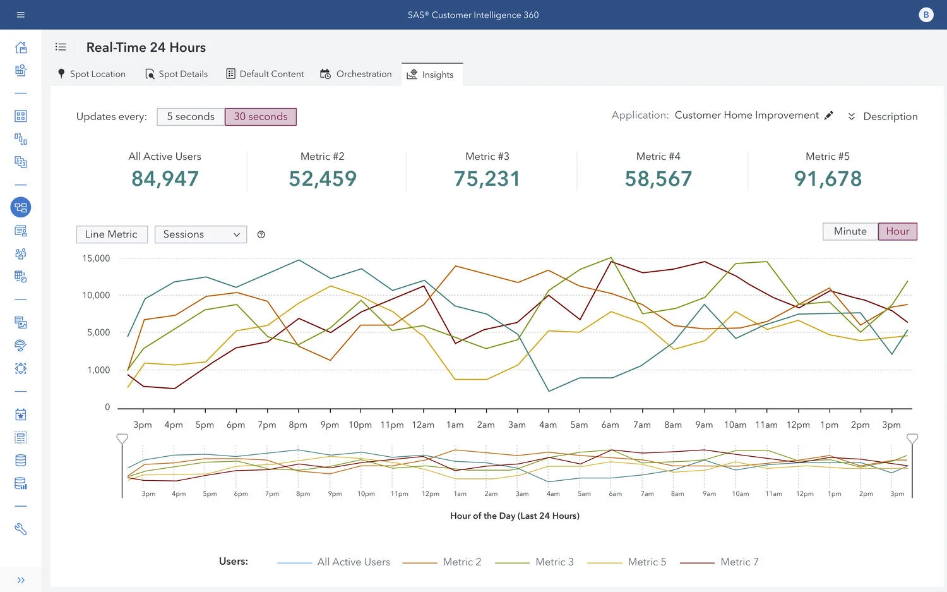Screen dimensions: 947x592
Task: Click the 15,000 y-axis label
Action: (96, 258)
